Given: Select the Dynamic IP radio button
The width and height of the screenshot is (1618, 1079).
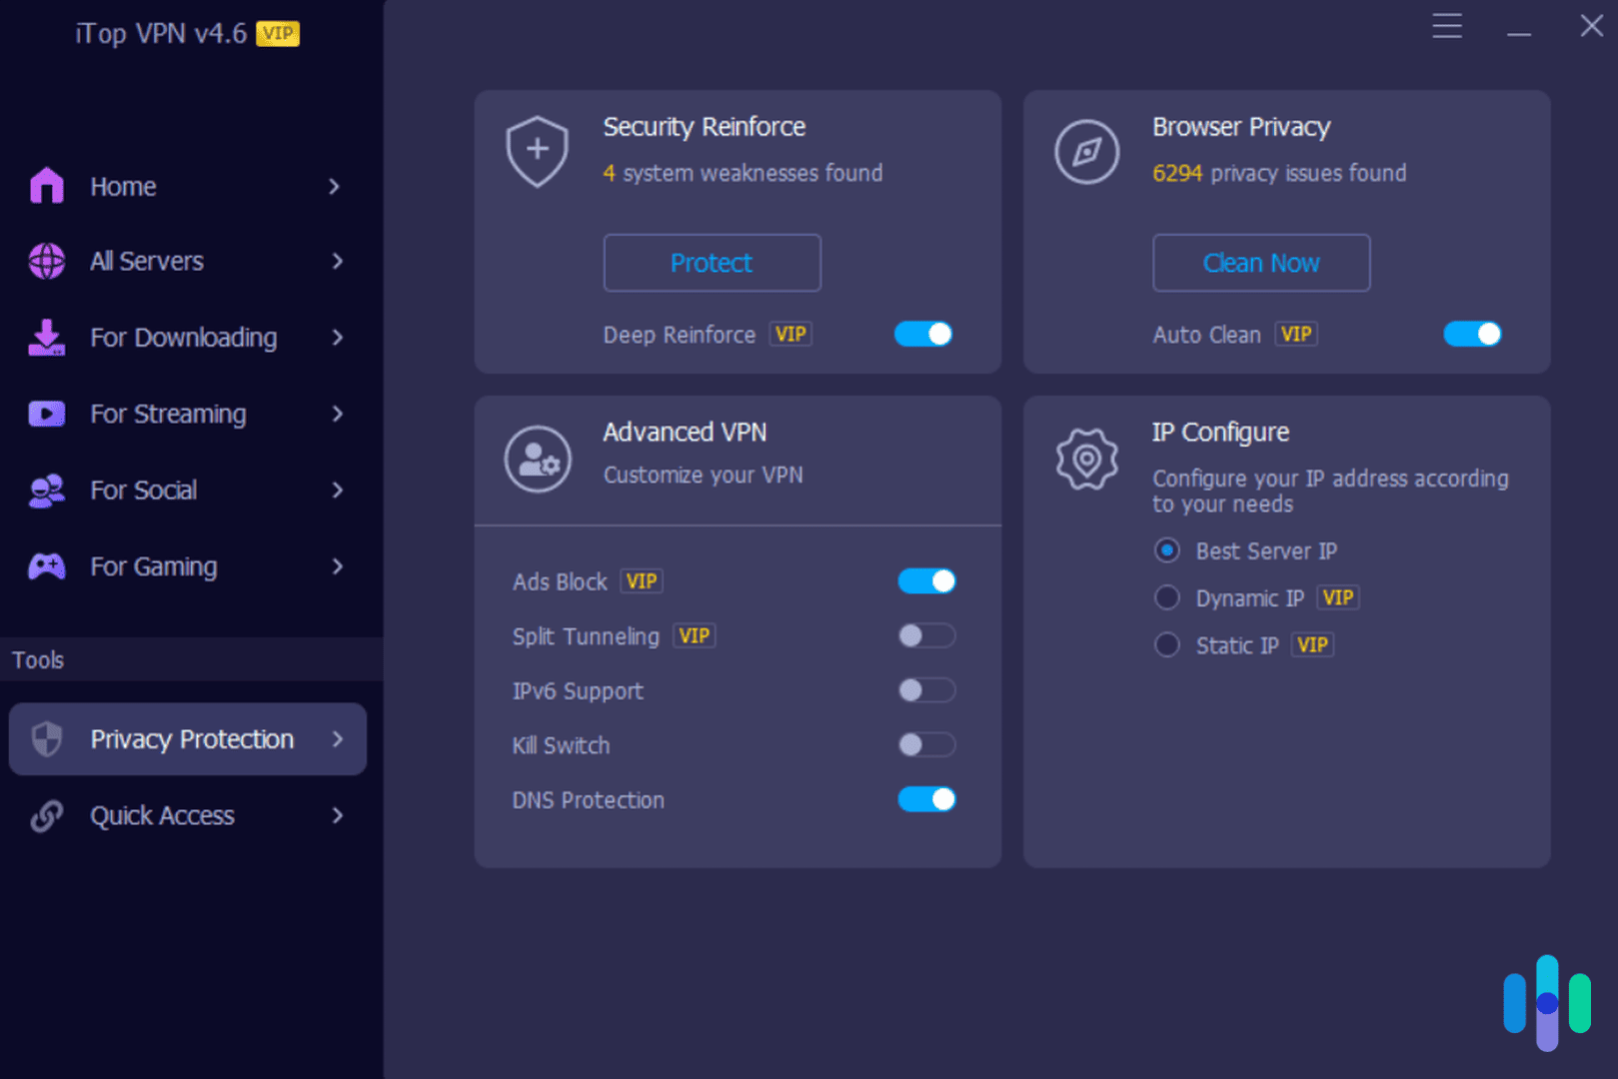Looking at the screenshot, I should click(x=1166, y=596).
